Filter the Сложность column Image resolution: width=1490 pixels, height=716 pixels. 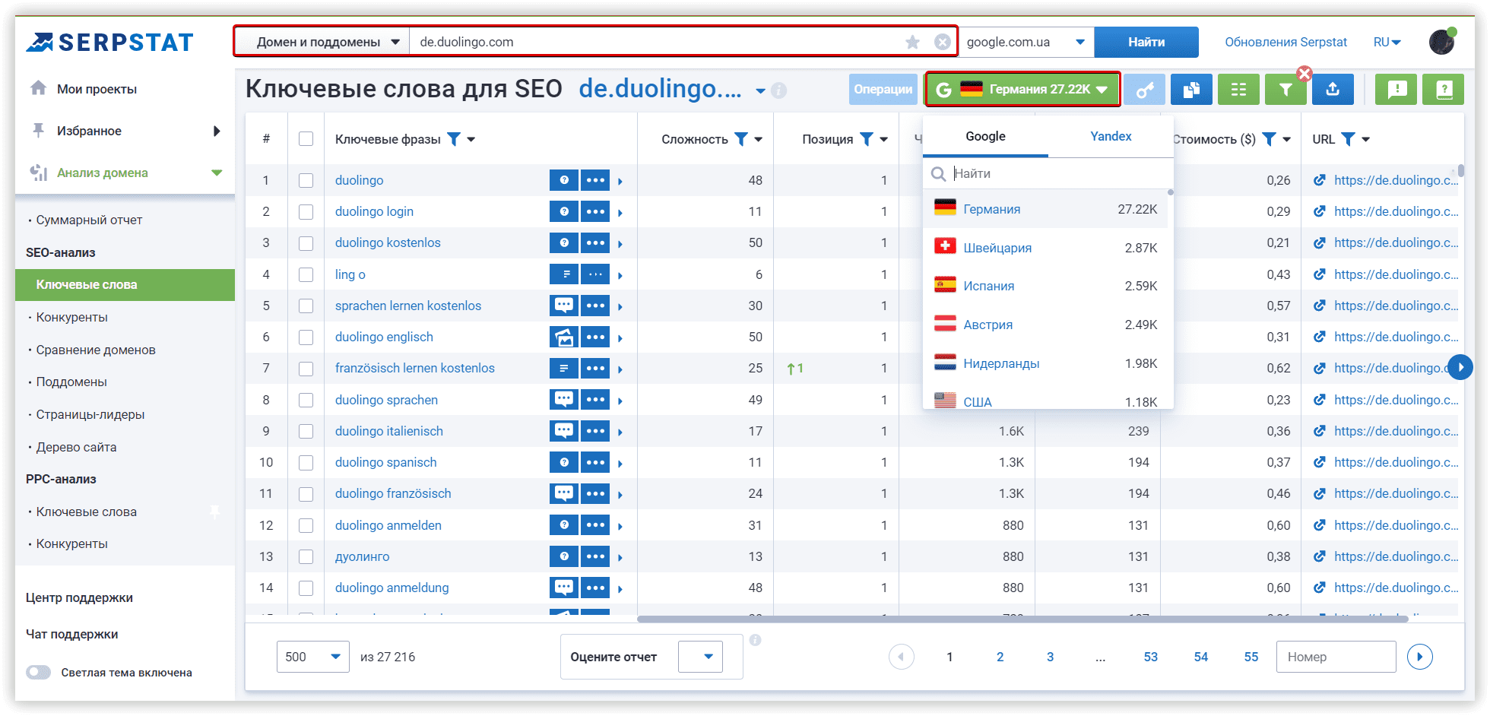point(740,138)
